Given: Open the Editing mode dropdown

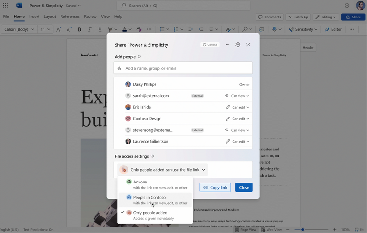Looking at the screenshot, I should [326, 17].
